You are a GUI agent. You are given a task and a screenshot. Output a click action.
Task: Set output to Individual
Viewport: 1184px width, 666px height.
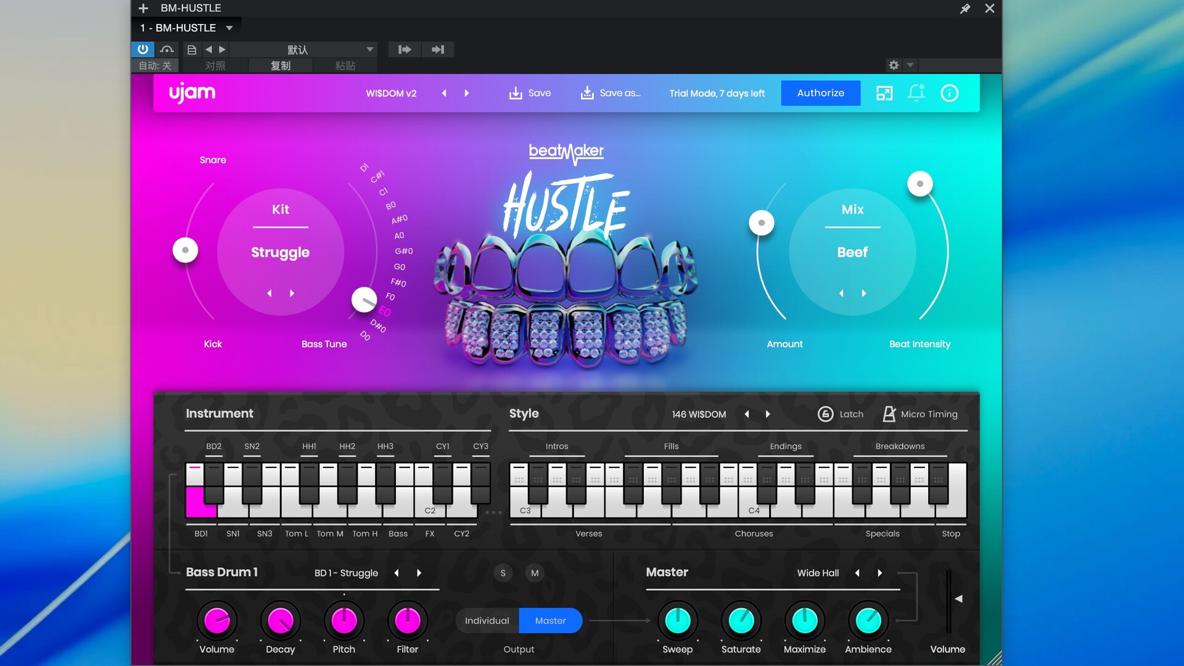487,620
